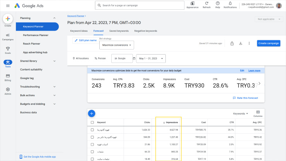Image resolution: width=286 pixels, height=161 pixels.
Task: Show next forecast metrics with right arrow
Action: point(259,83)
